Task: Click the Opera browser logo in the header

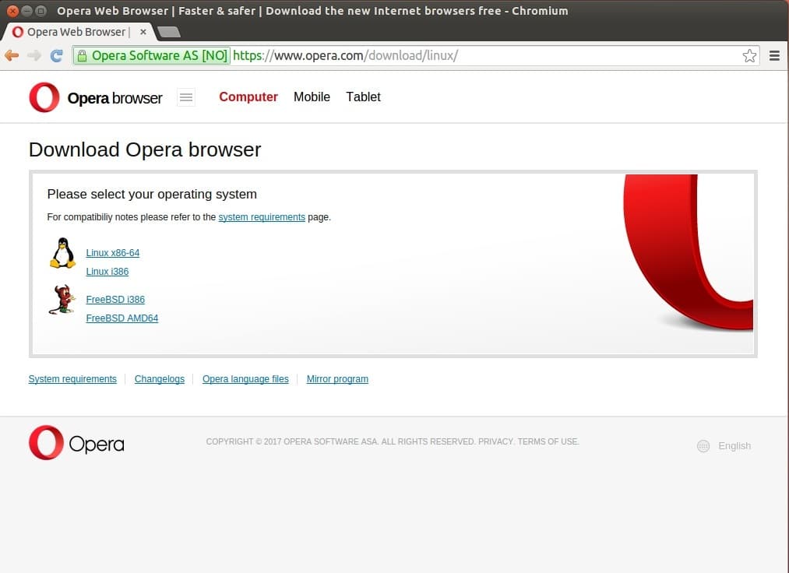Action: click(96, 97)
